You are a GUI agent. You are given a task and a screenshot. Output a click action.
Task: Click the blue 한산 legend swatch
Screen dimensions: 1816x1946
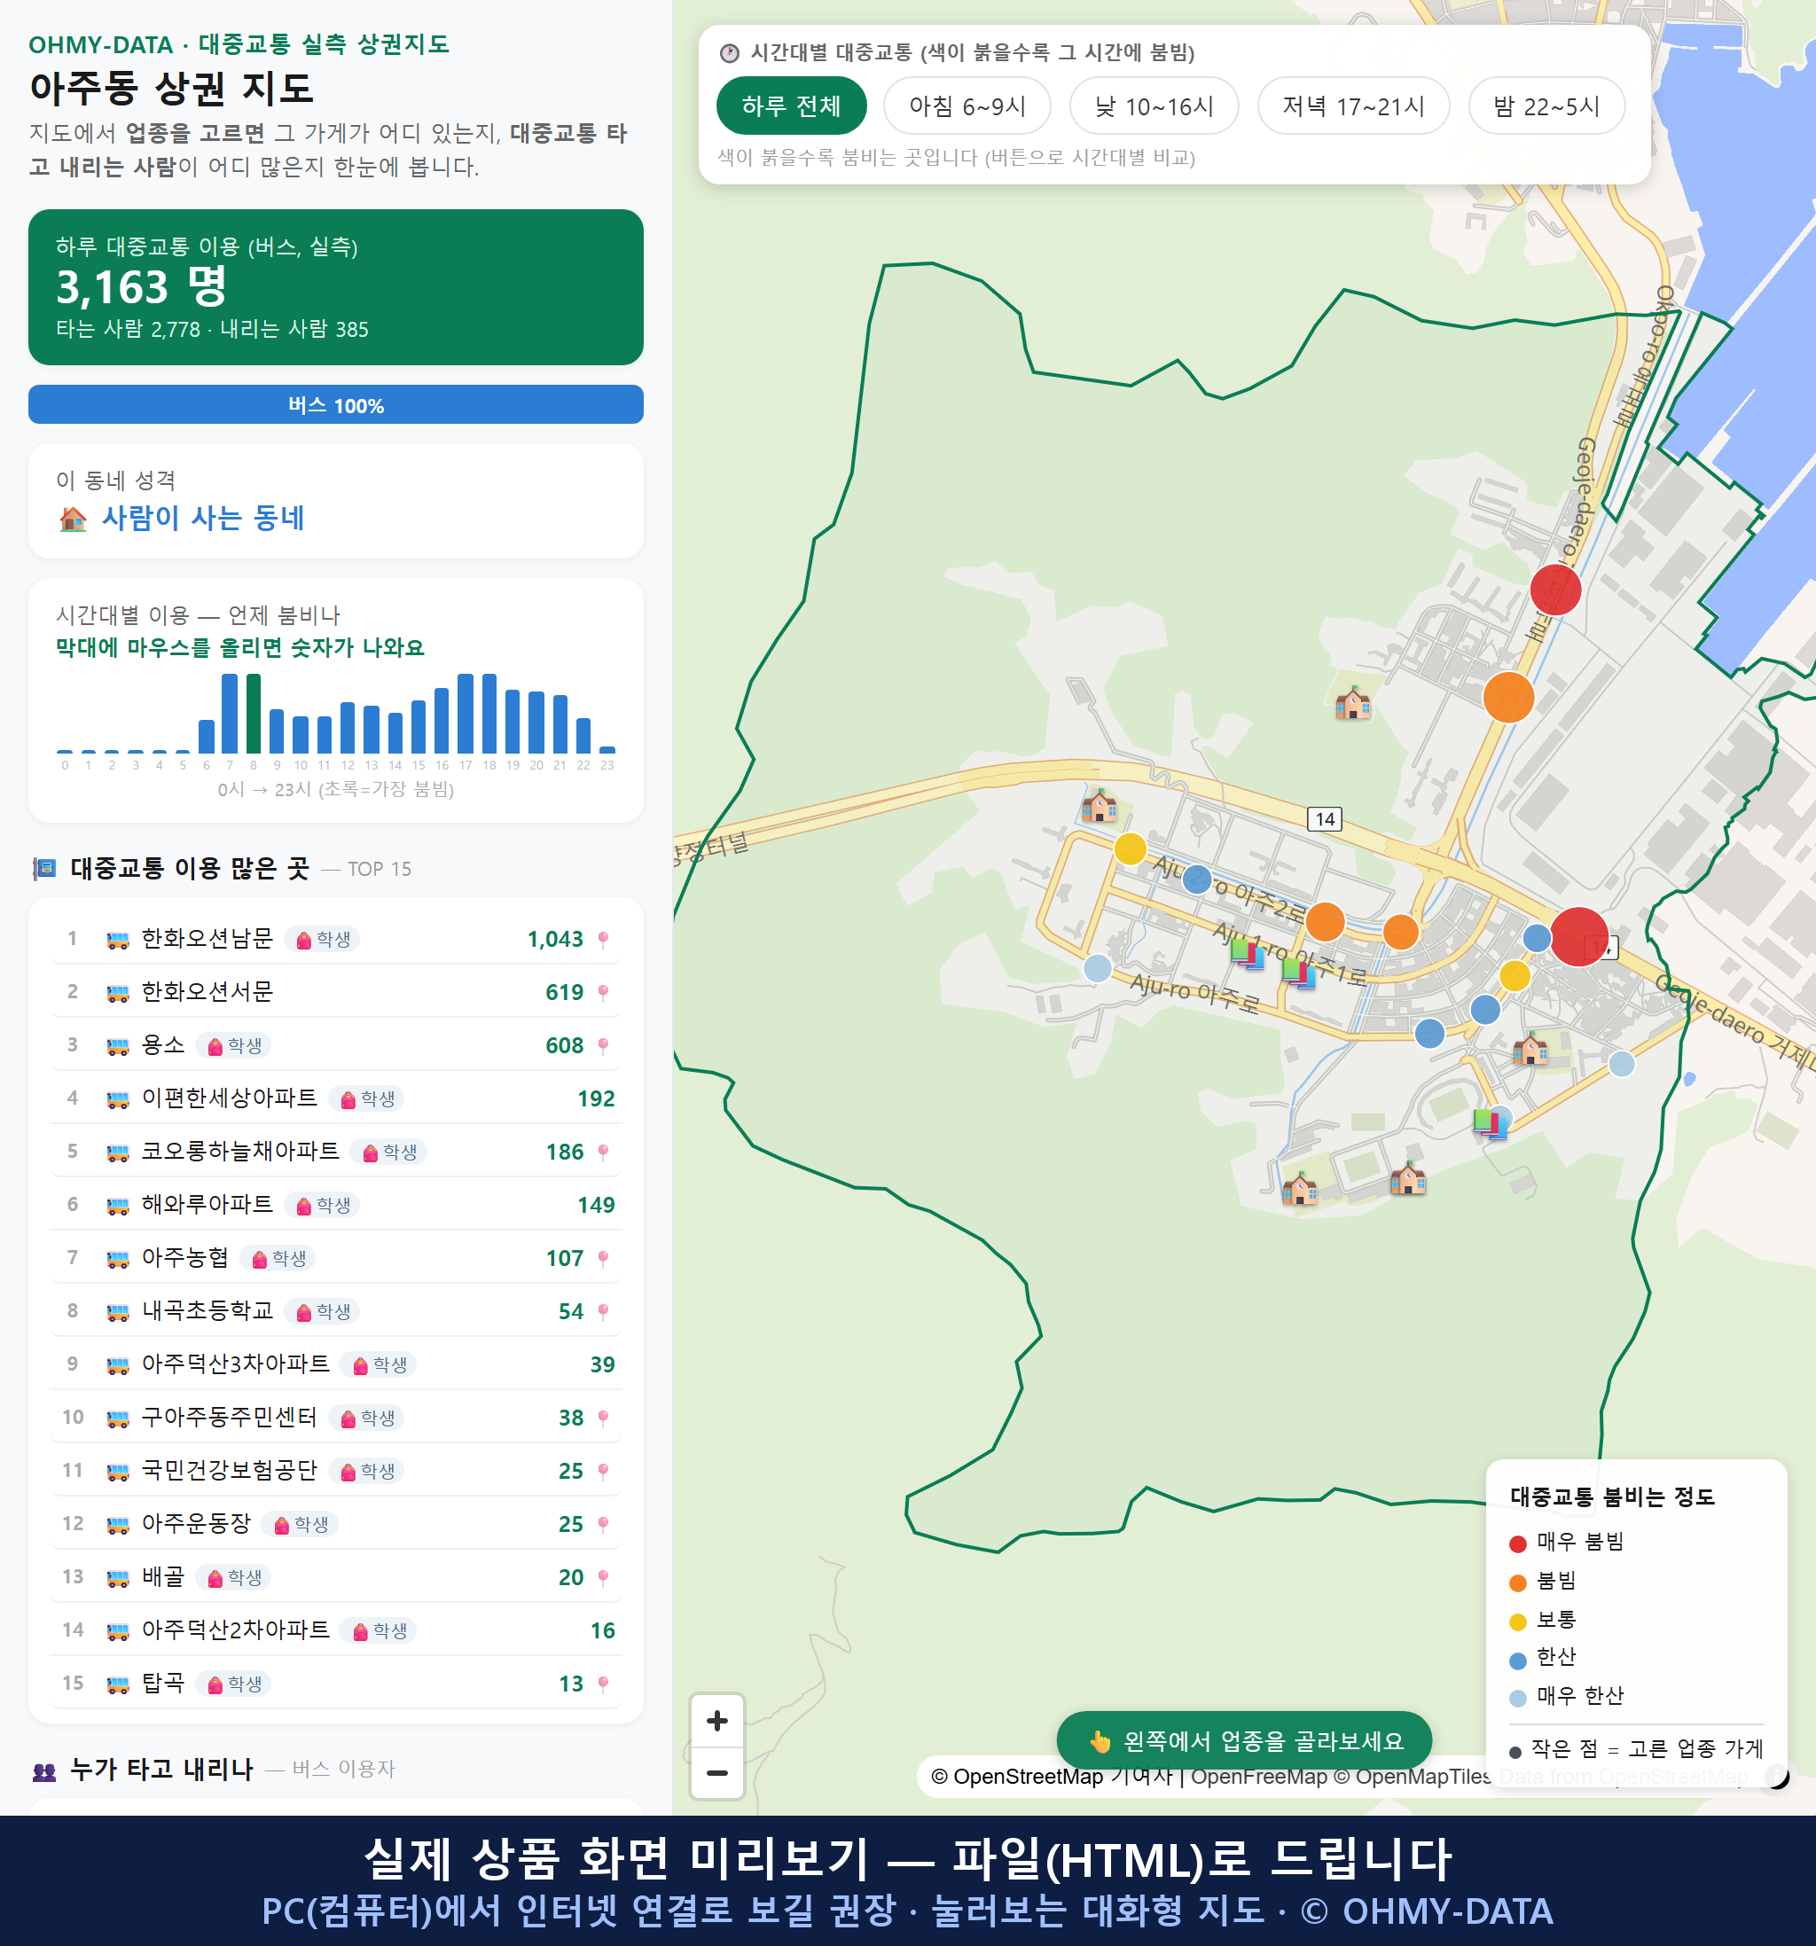point(1517,1661)
